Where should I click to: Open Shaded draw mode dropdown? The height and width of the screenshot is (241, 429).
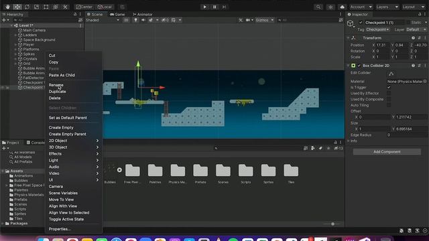(x=103, y=20)
